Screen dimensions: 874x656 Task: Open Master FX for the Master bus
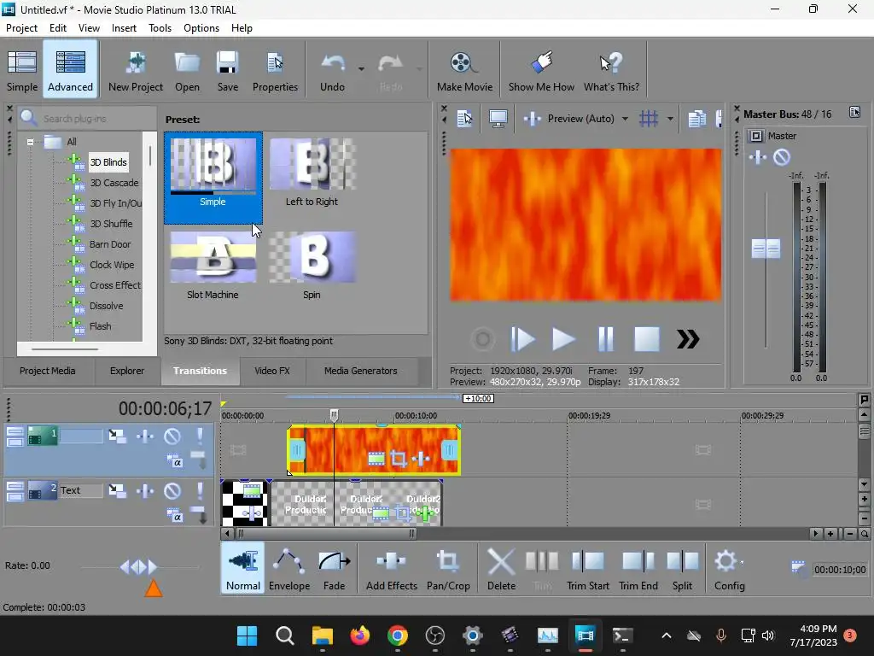758,157
